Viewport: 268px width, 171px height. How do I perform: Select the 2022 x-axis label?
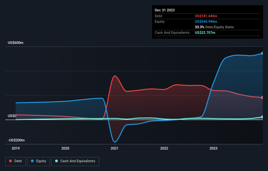[x=164, y=148]
